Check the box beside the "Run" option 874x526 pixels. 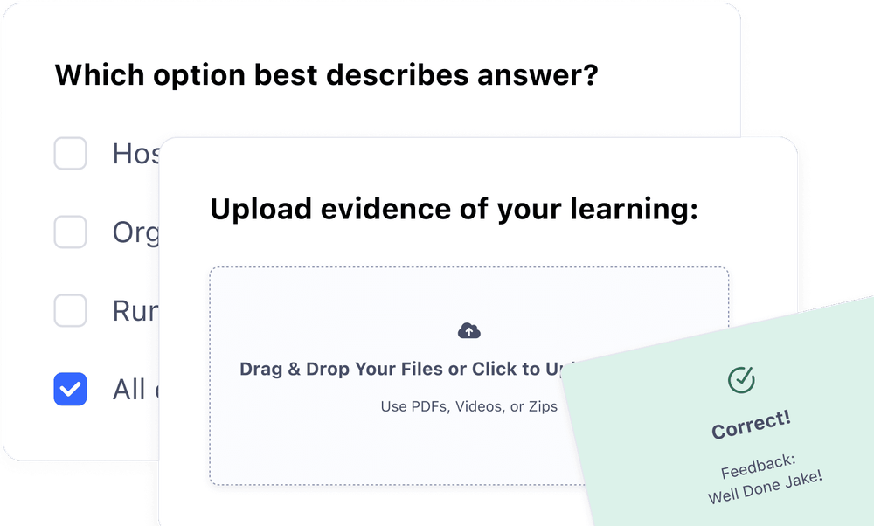click(x=71, y=310)
